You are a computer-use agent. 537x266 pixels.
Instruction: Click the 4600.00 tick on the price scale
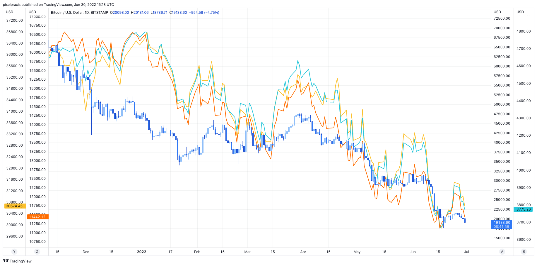coord(524,66)
